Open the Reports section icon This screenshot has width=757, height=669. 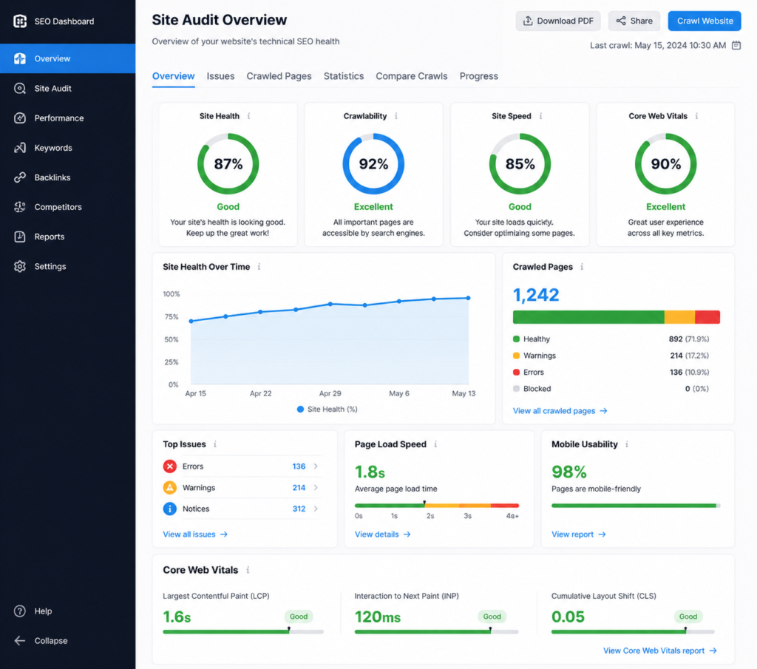[x=21, y=236]
